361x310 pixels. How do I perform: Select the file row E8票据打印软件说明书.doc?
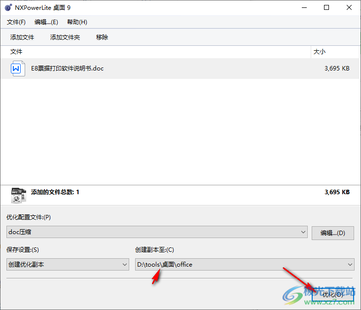click(x=180, y=69)
